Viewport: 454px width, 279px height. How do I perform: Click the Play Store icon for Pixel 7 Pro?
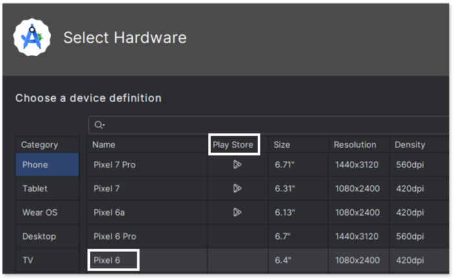tap(237, 165)
